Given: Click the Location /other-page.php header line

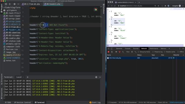Looking at the screenshot, I should coord(57,59).
